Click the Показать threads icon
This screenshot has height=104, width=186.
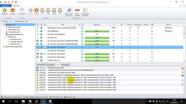(22, 12)
